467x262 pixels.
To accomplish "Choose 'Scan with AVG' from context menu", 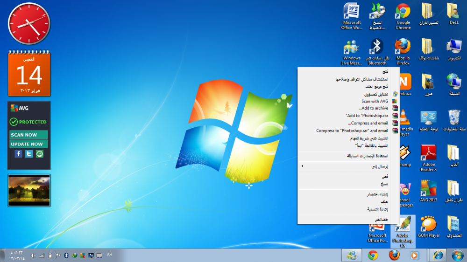I will tap(375, 101).
